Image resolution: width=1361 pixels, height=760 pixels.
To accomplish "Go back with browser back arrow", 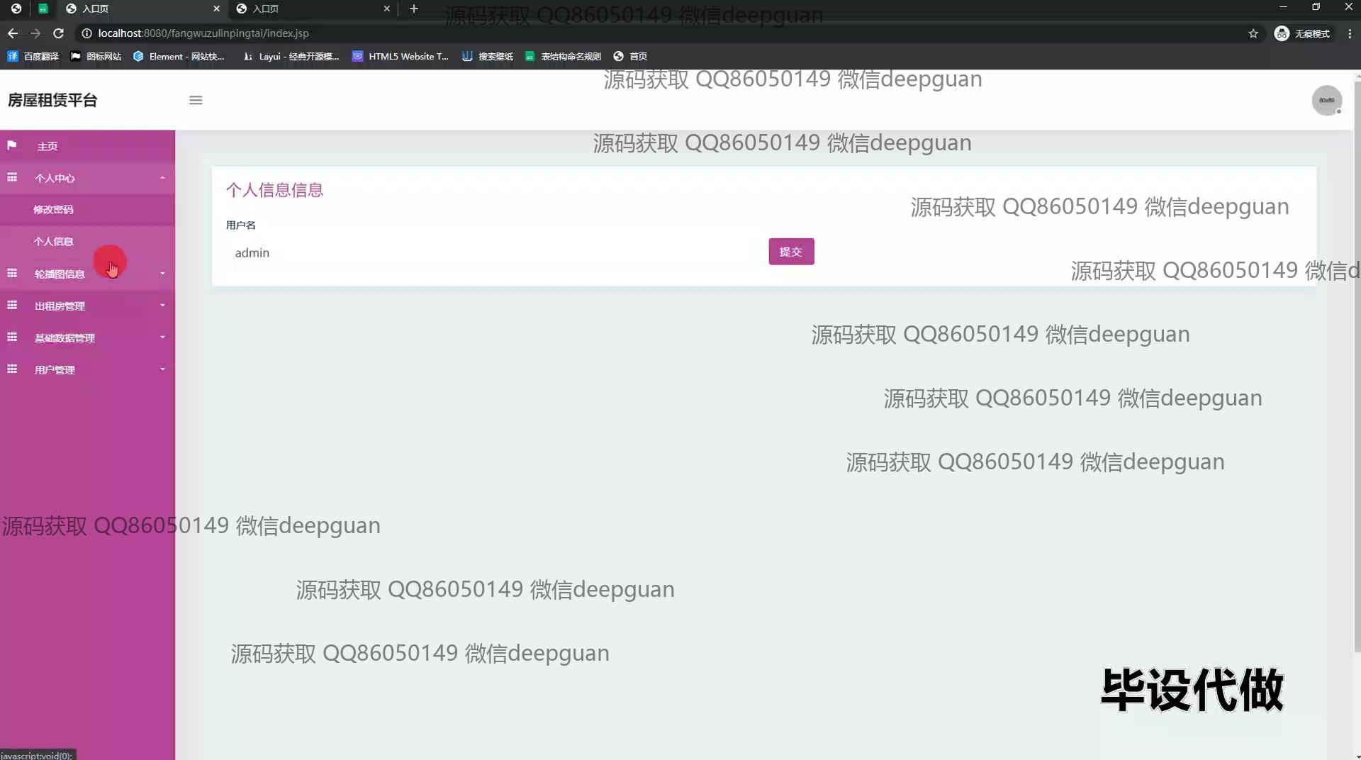I will [13, 33].
